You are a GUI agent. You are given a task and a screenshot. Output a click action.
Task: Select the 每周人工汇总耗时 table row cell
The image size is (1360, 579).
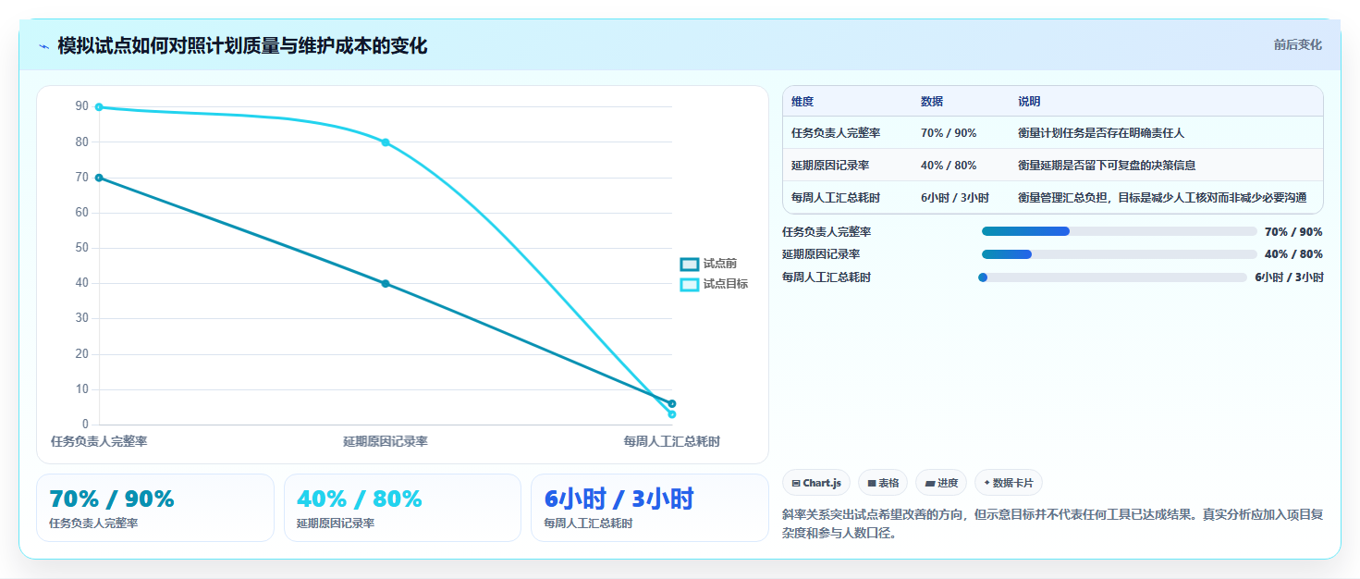click(x=836, y=197)
